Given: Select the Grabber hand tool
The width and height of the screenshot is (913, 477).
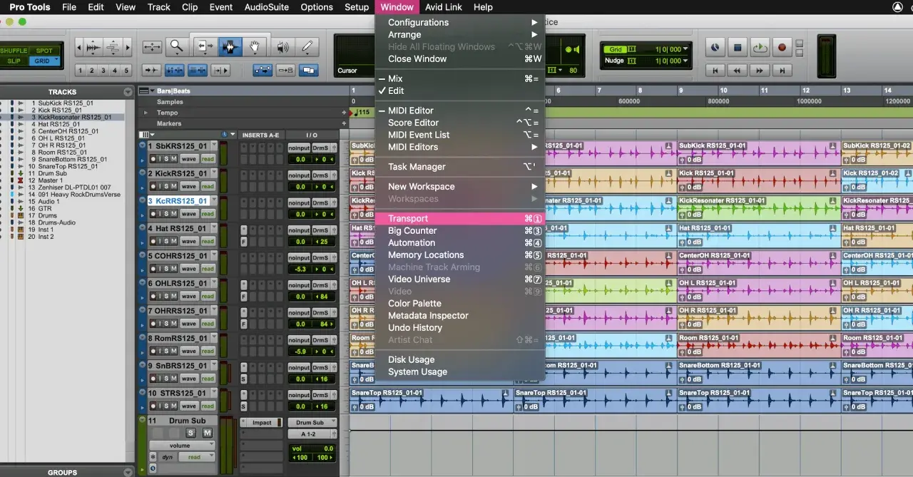Looking at the screenshot, I should 255,46.
